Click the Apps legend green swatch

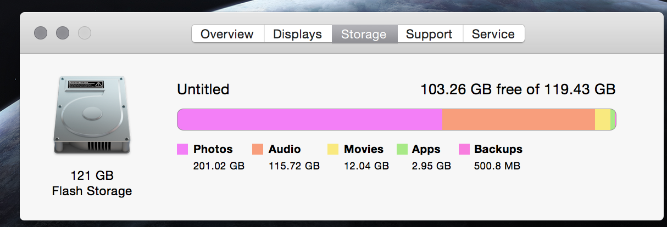tap(402, 149)
